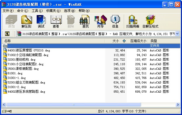Launch the 向导 (Wizard) tool
182x115 pixels.
point(100,22)
